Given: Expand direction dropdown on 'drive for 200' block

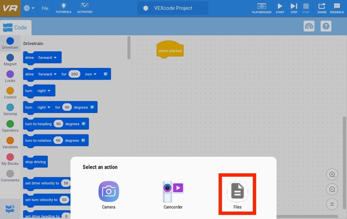Looking at the screenshot, I should pyautogui.click(x=47, y=74).
